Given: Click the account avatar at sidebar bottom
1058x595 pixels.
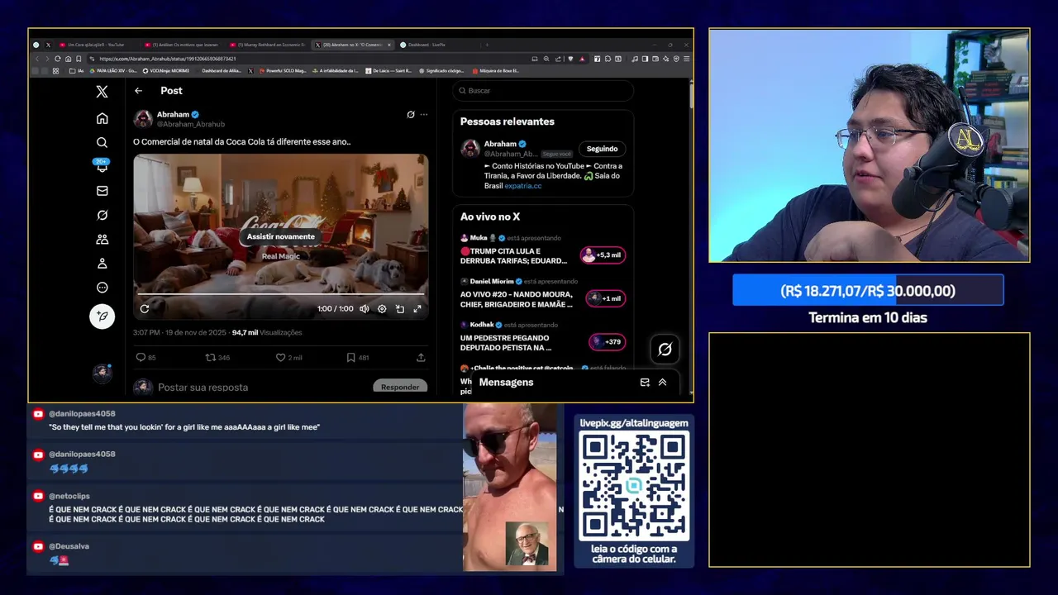Looking at the screenshot, I should pos(102,373).
